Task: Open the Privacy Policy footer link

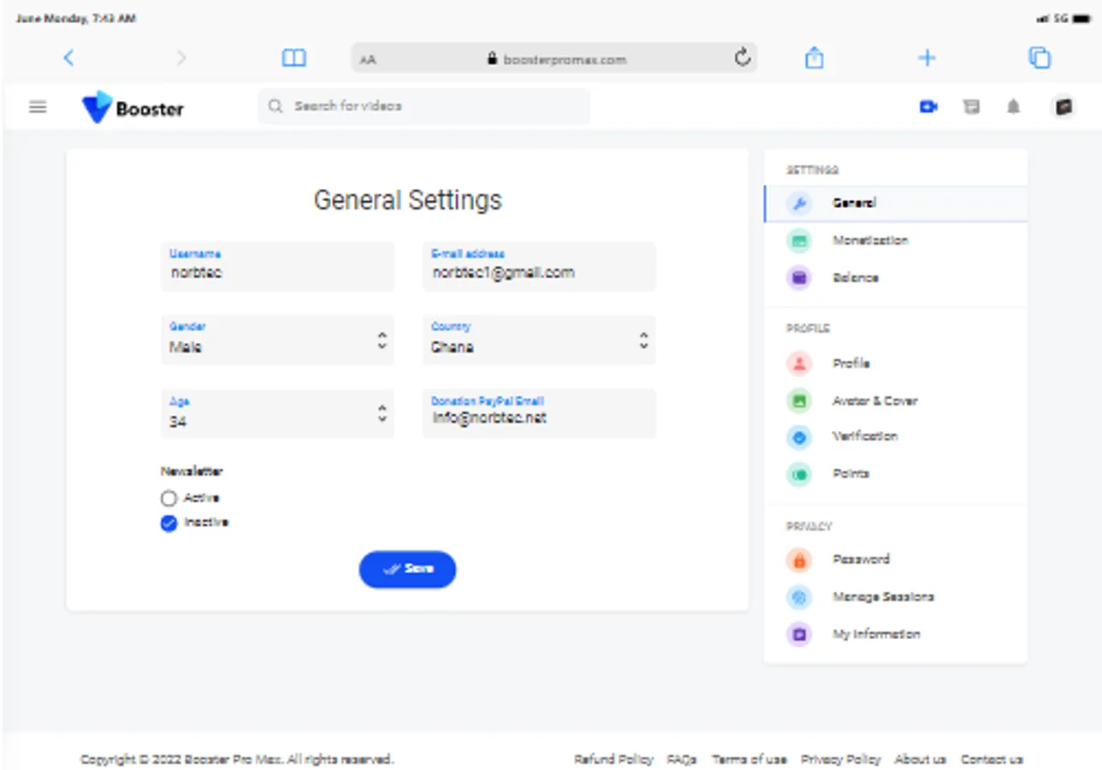Action: pyautogui.click(x=840, y=759)
